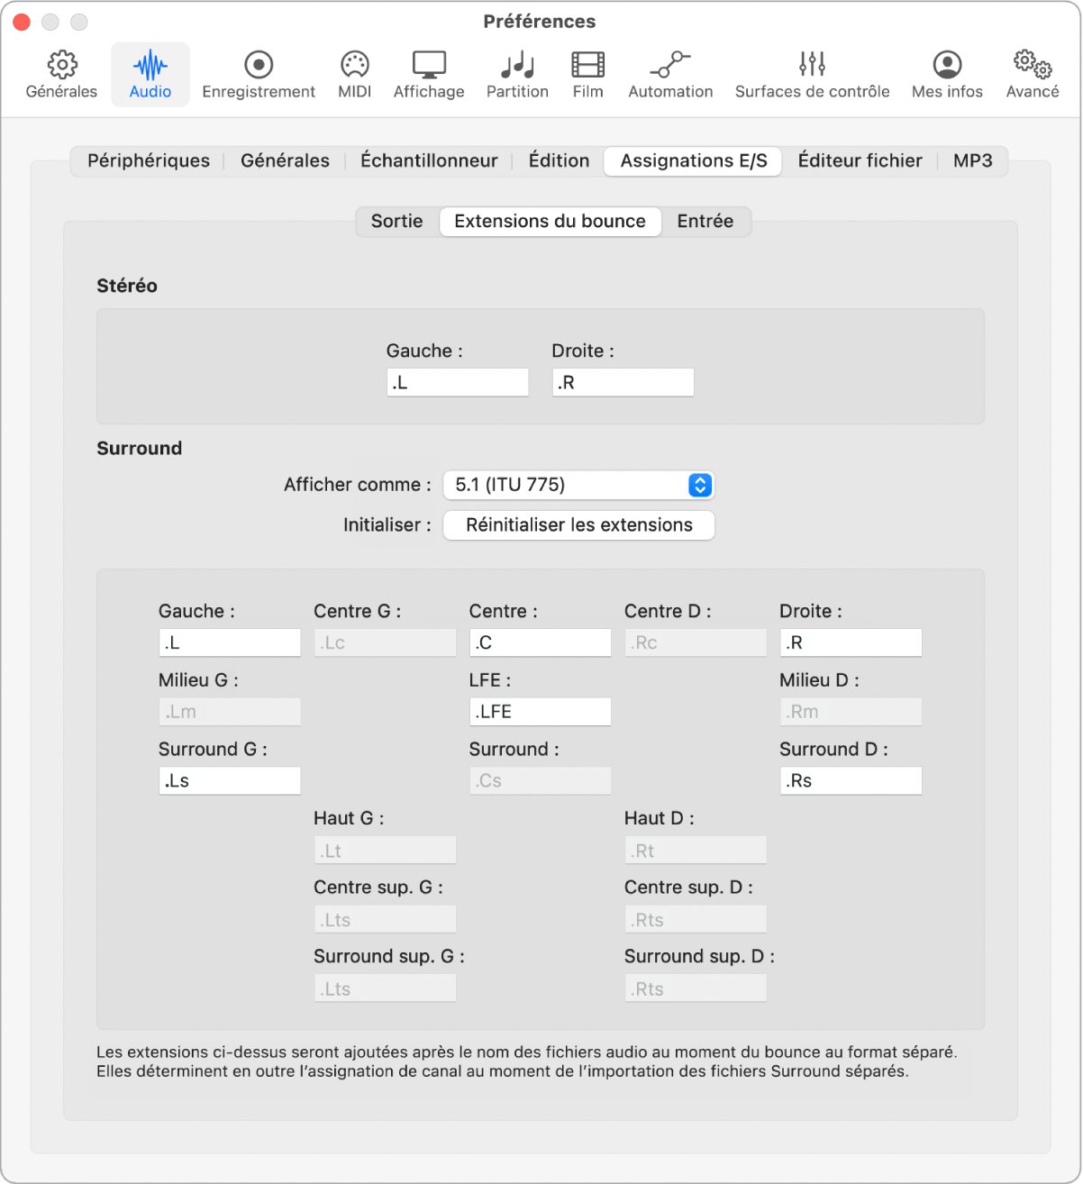Select the Avancé preferences icon
The image size is (1083, 1184).
tap(1031, 73)
